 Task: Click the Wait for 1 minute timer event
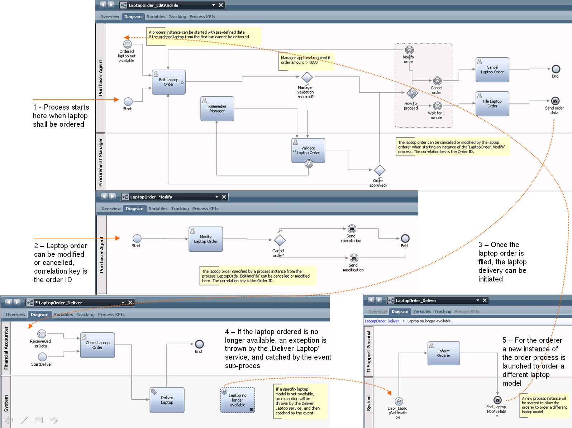tap(437, 106)
